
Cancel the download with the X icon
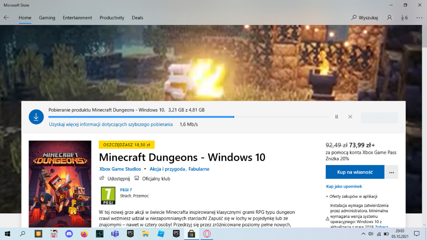point(350,117)
